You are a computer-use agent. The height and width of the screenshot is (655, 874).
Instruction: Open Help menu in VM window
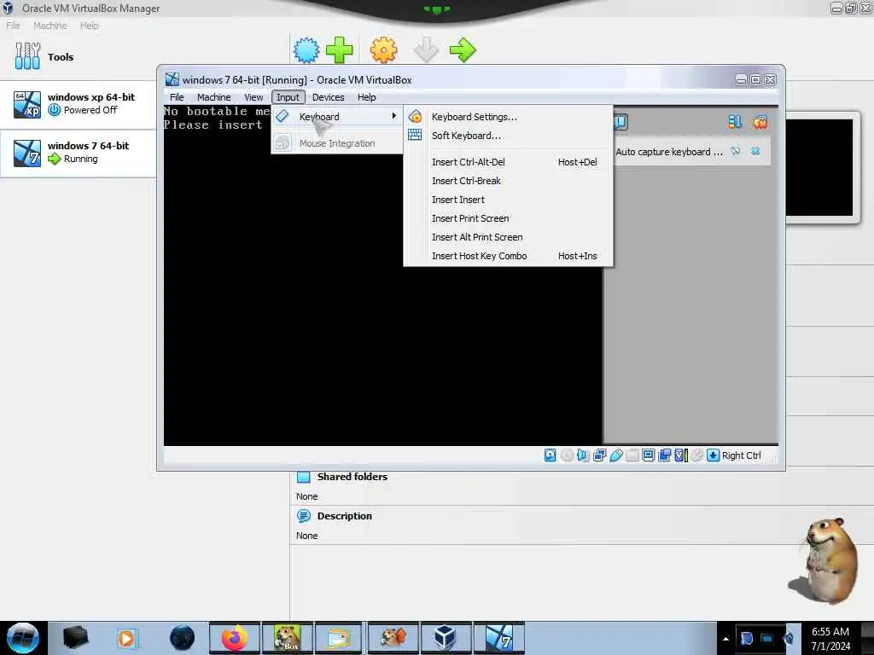click(x=366, y=97)
